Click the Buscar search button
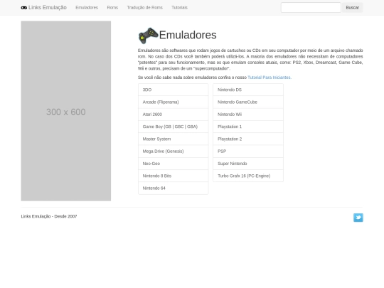Image resolution: width=384 pixels, height=288 pixels. (x=353, y=8)
